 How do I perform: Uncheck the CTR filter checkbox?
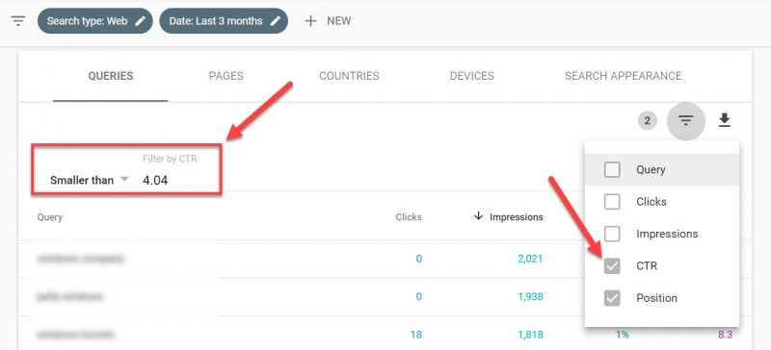point(612,266)
